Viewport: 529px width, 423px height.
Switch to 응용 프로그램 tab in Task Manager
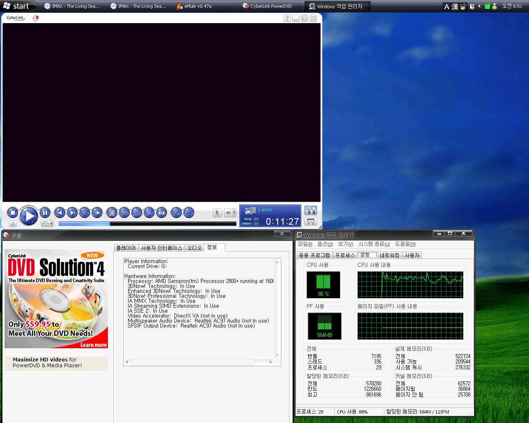(x=315, y=255)
